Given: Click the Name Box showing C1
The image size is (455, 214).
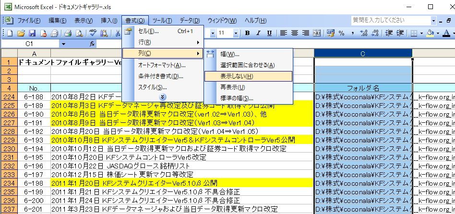Looking at the screenshot, I should [x=30, y=44].
